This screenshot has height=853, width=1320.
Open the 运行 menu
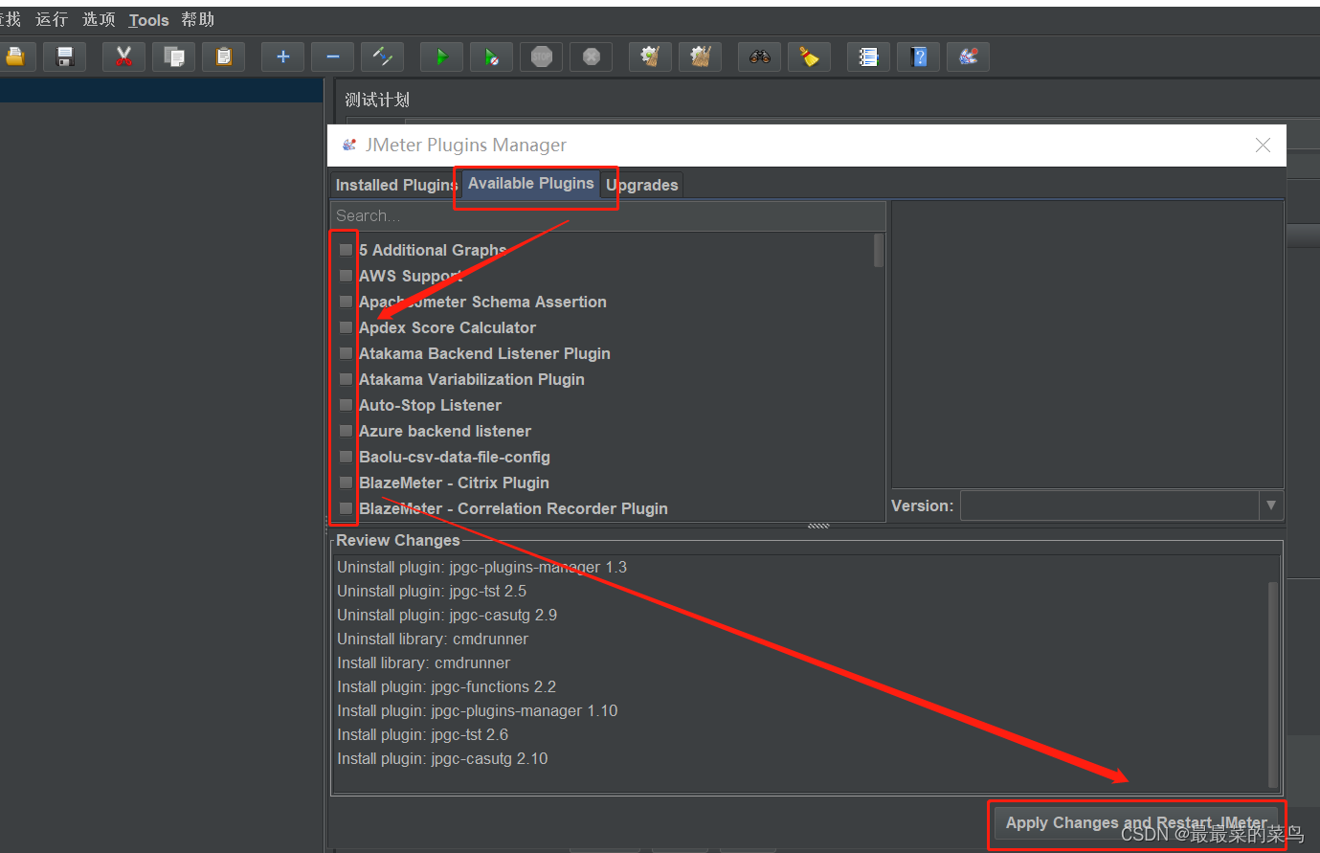coord(52,20)
